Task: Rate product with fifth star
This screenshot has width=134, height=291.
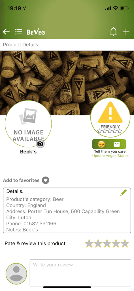Action: coord(125,243)
